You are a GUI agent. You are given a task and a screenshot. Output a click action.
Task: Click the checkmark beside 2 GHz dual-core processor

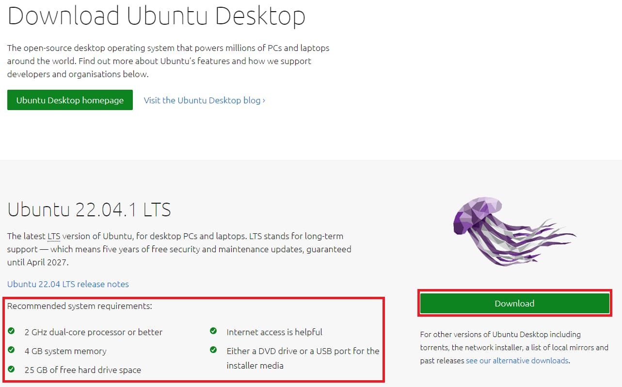tap(11, 332)
